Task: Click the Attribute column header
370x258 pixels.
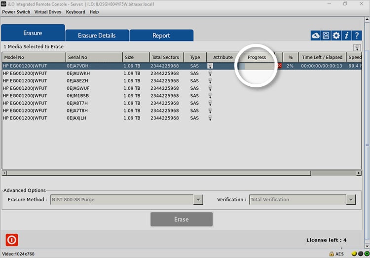Action: [x=223, y=57]
